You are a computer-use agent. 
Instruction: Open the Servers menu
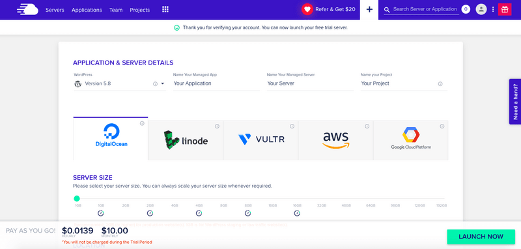coord(55,10)
